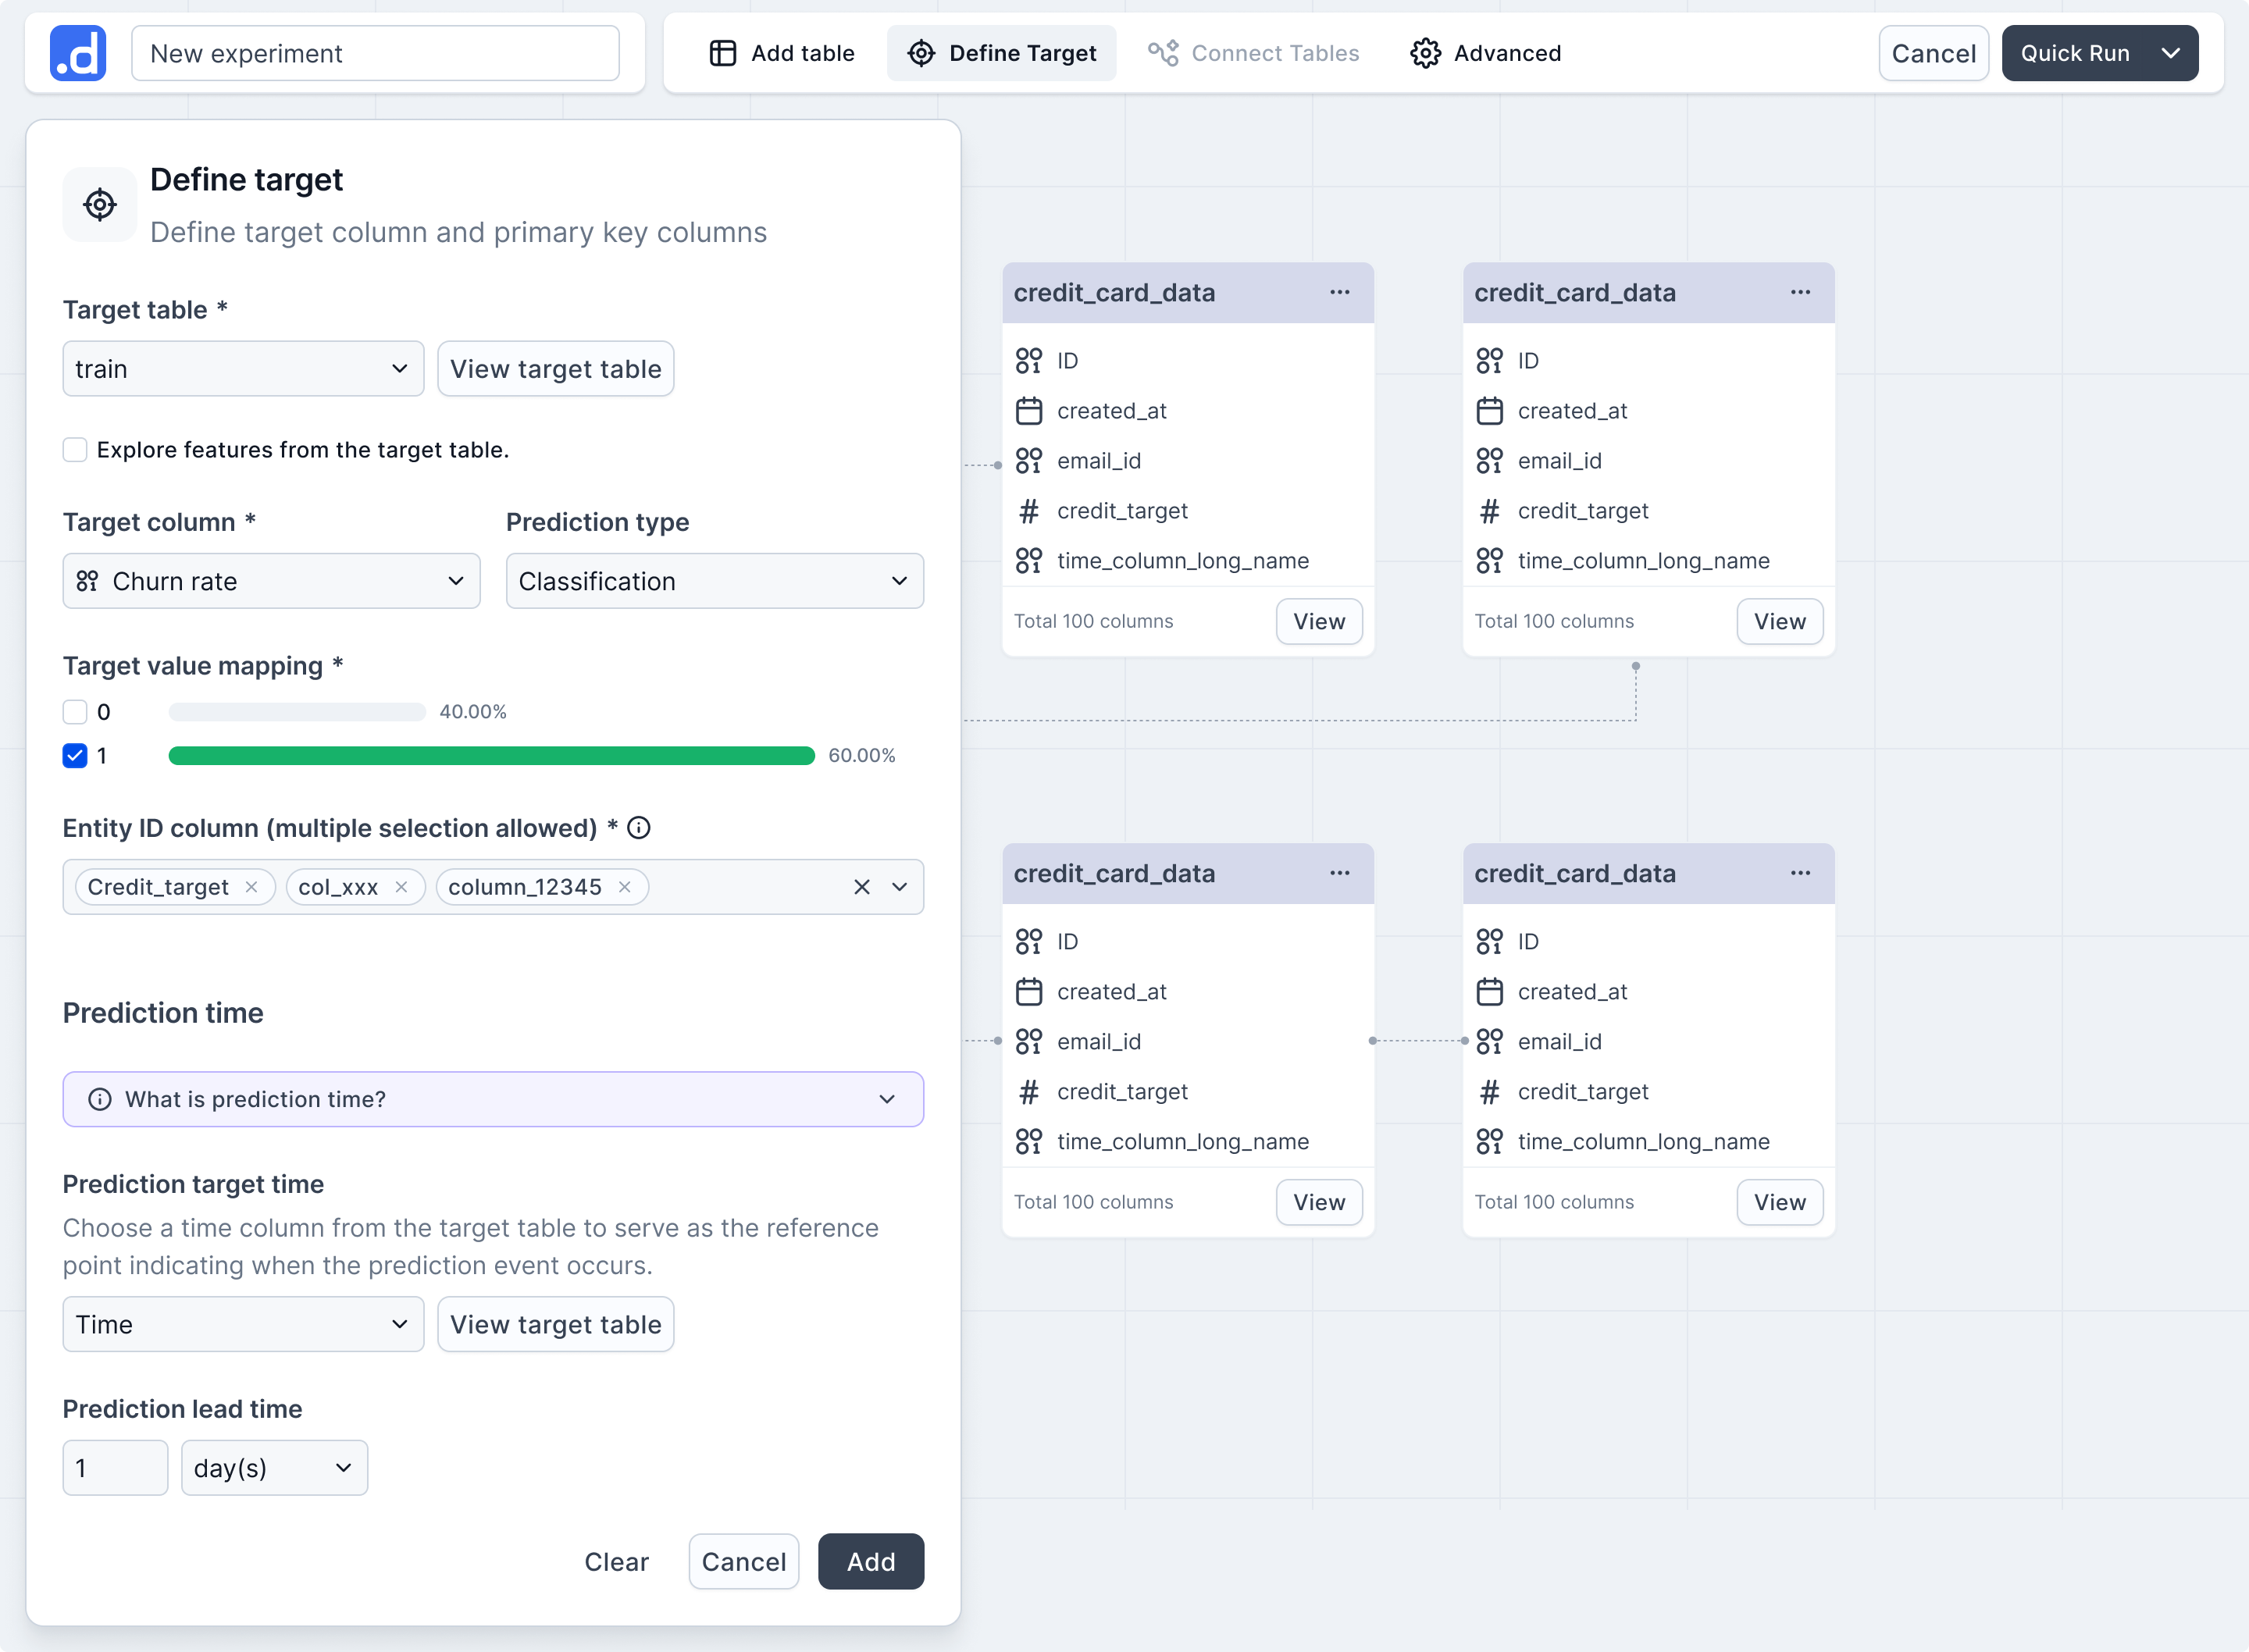Click the target icon beside Define target heading
Screen dimensions: 2249x1652
[x=100, y=205]
